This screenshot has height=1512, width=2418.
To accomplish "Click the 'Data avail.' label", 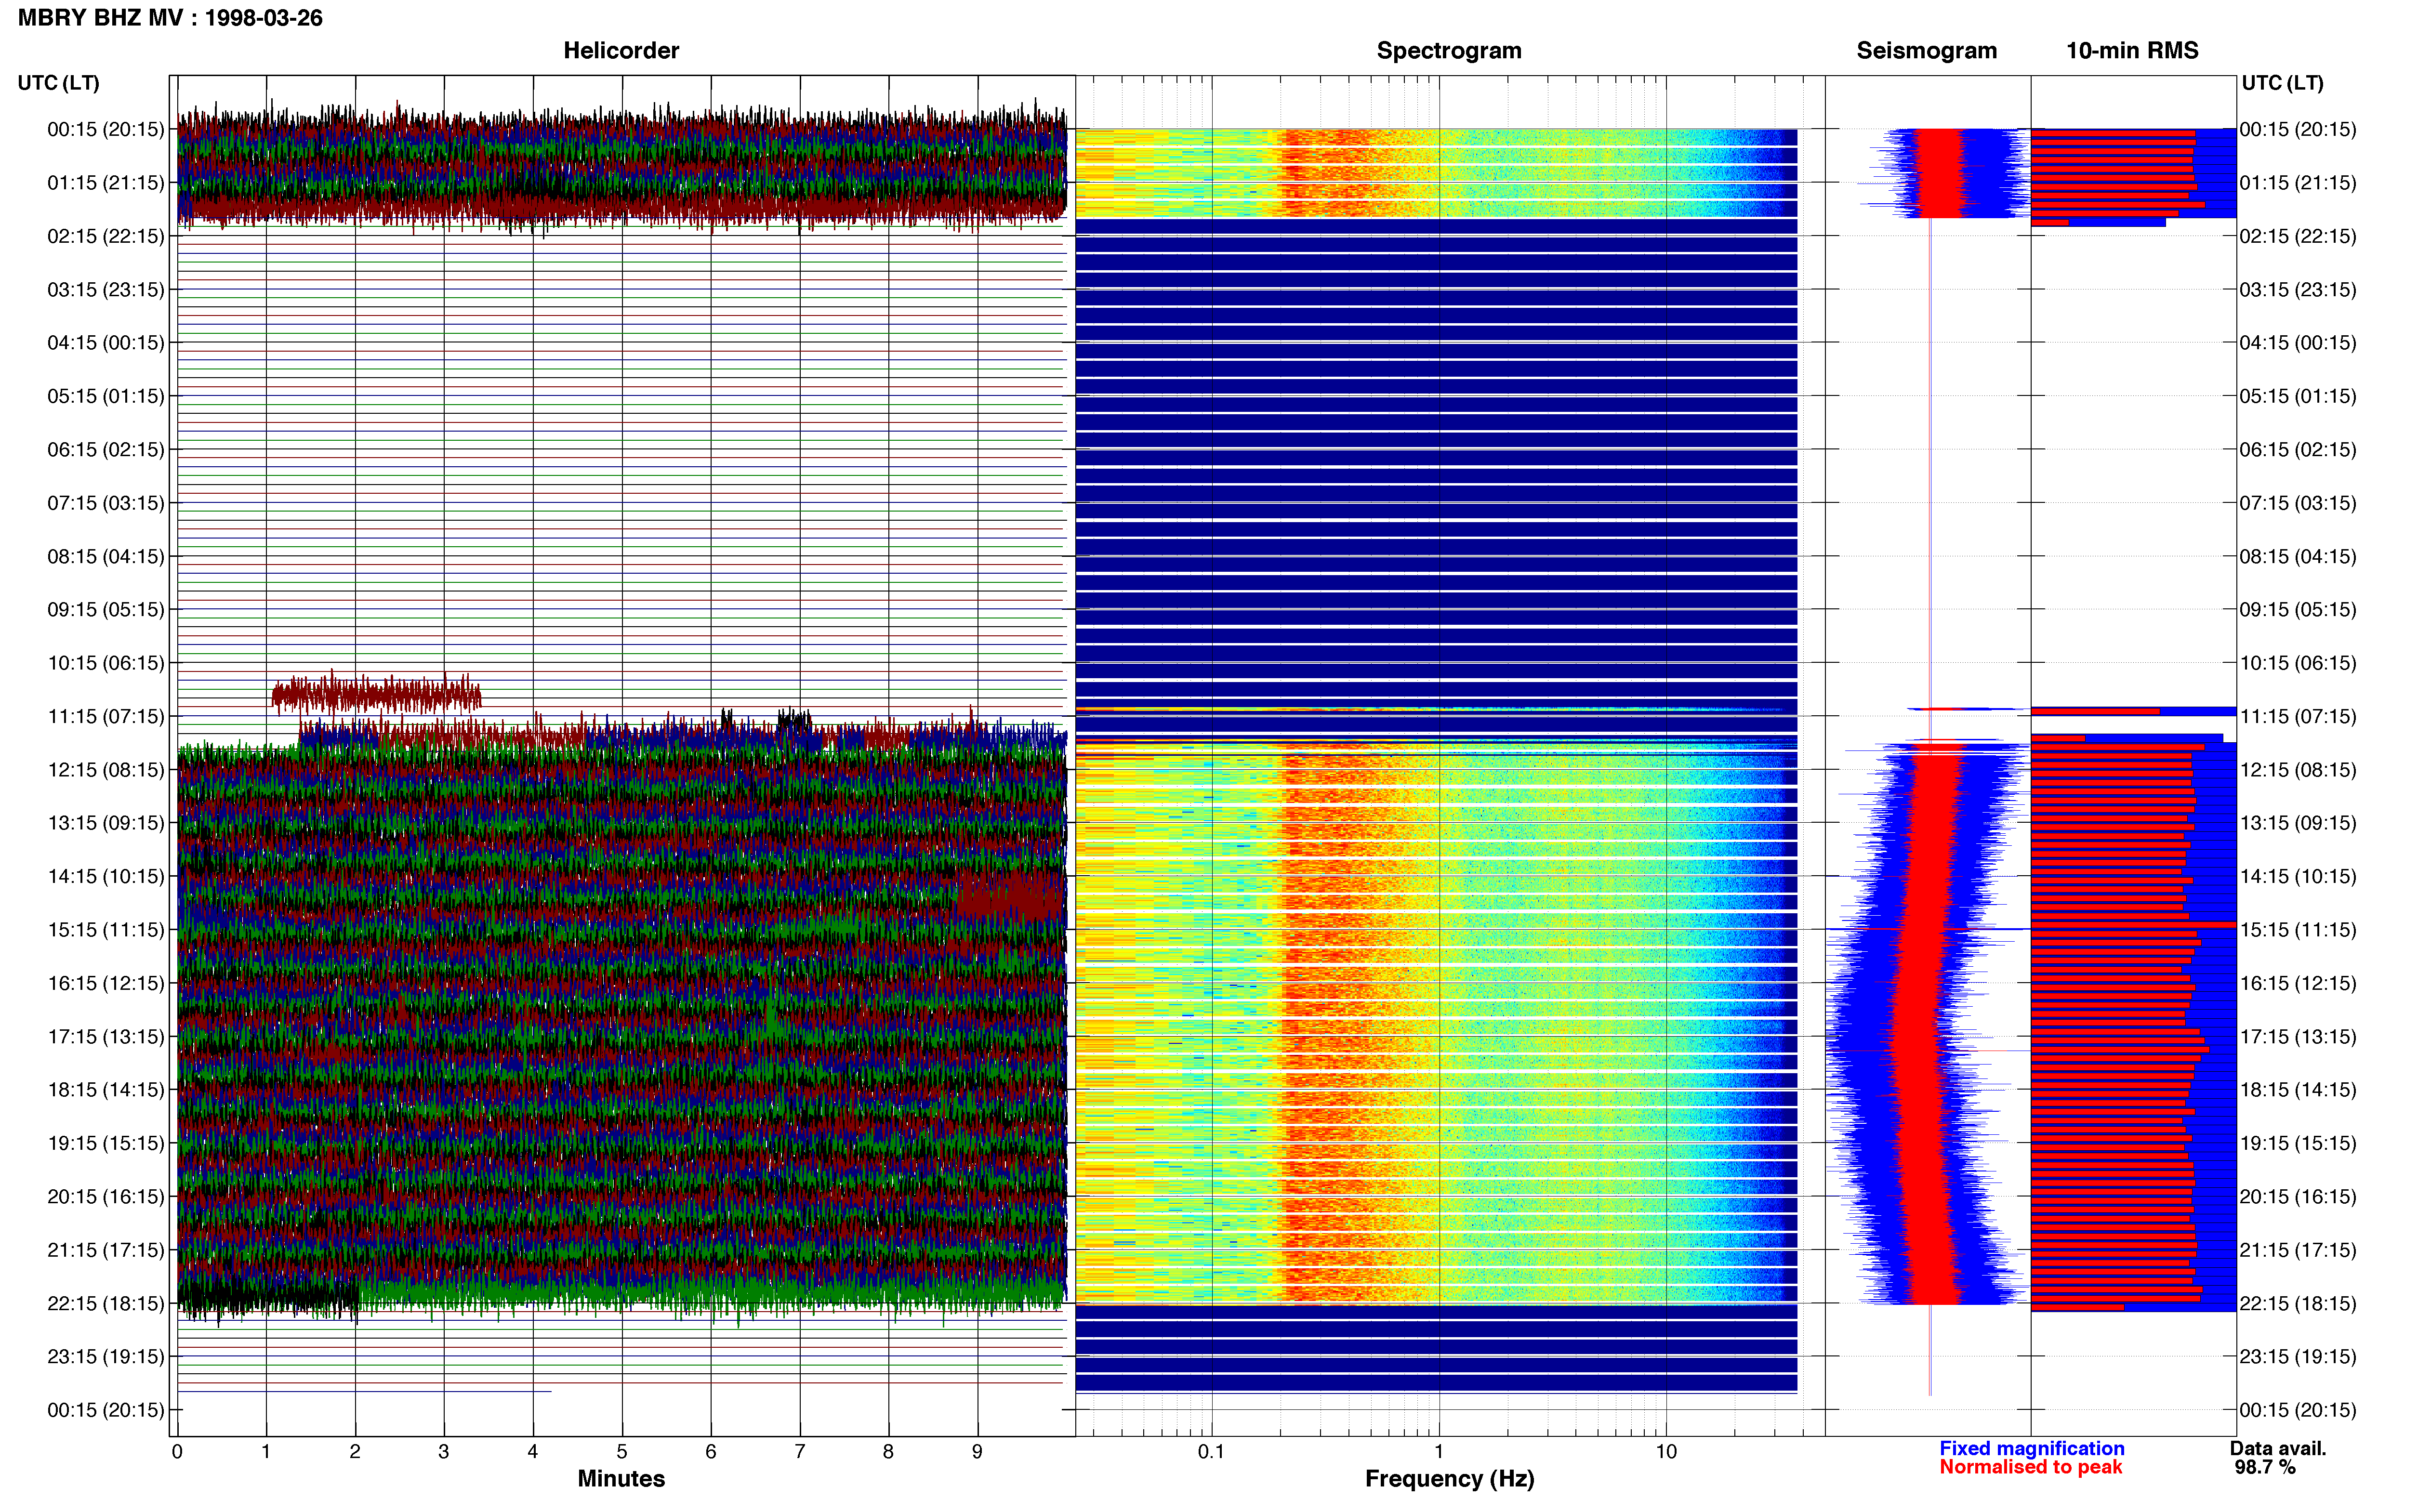I will [x=2278, y=1448].
